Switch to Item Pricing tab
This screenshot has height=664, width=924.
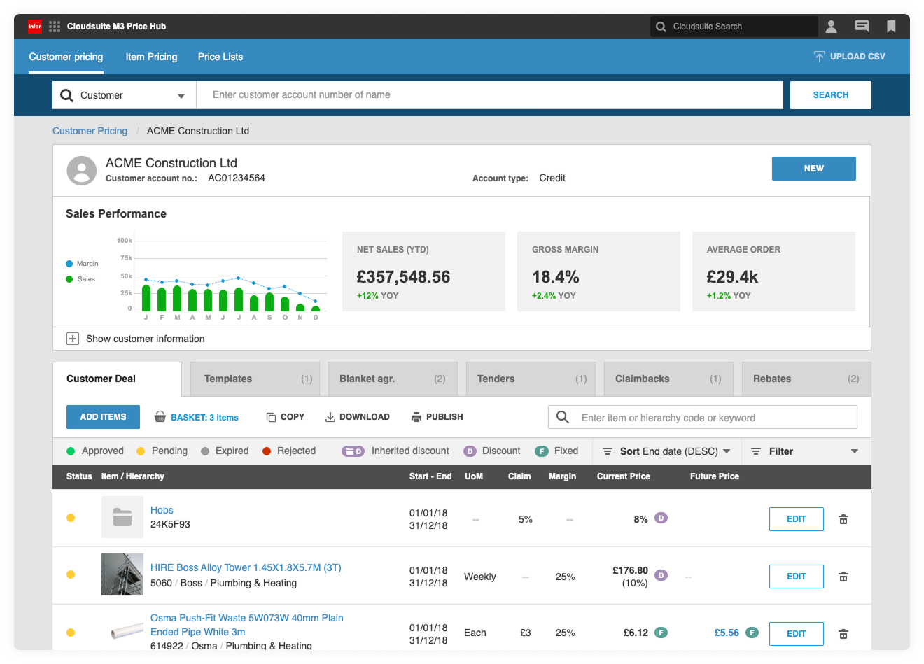151,57
